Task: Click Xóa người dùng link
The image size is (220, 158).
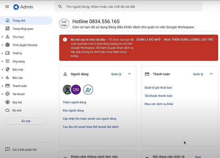Action: pyautogui.click(x=73, y=110)
